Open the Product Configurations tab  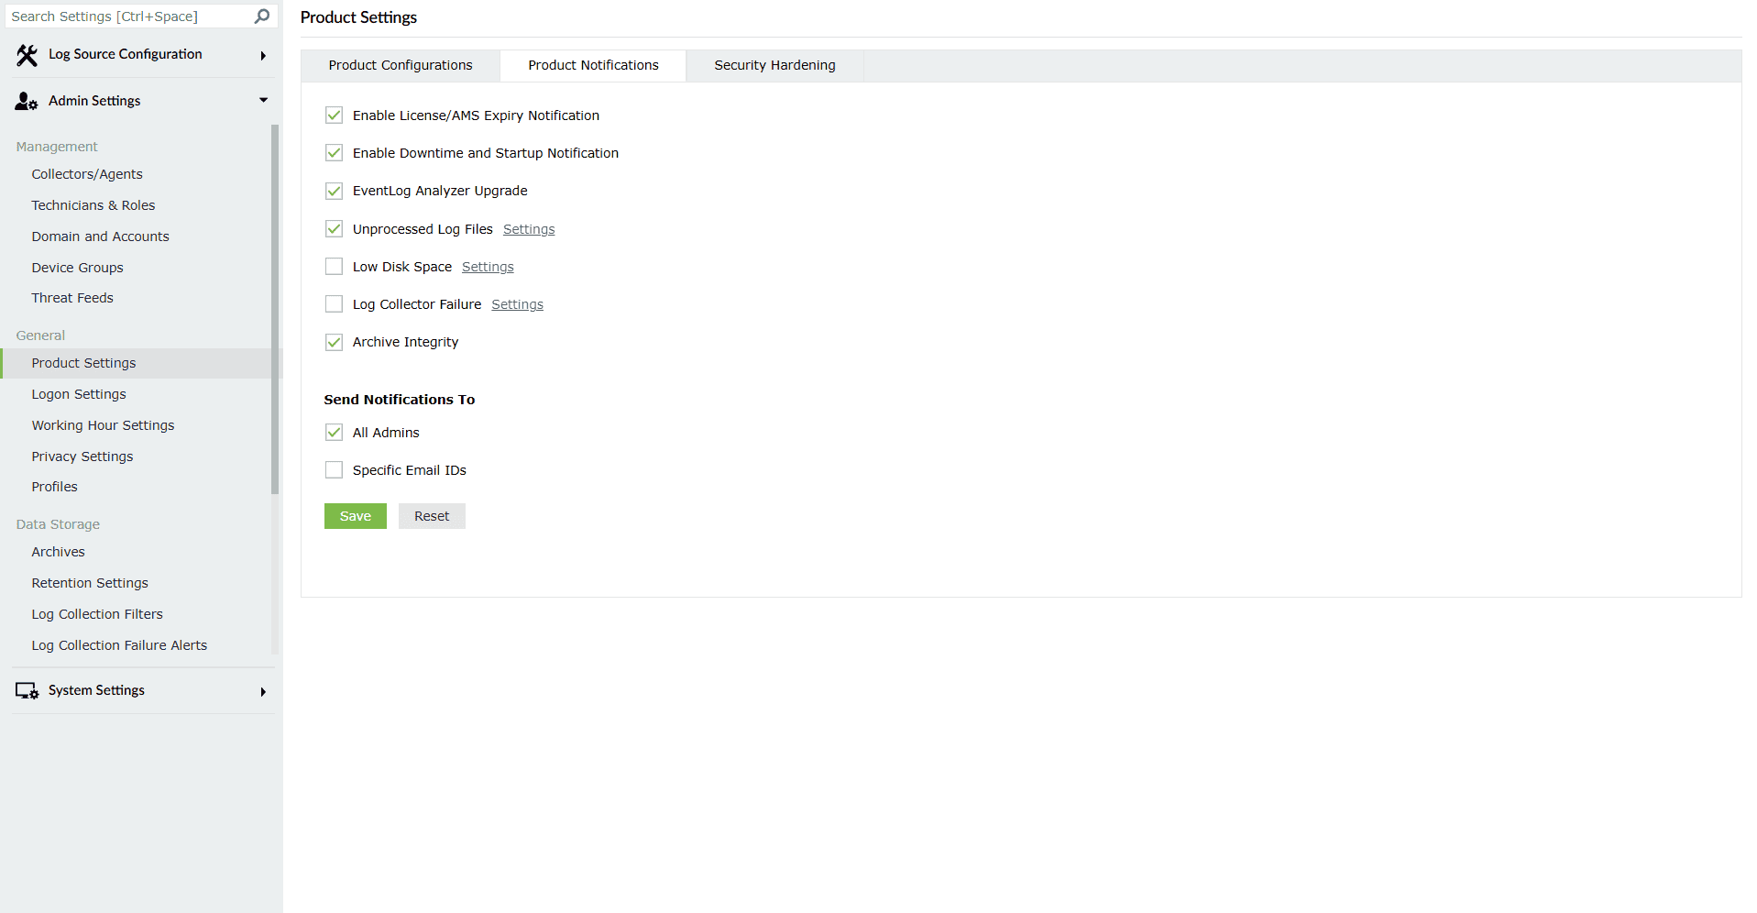400,65
